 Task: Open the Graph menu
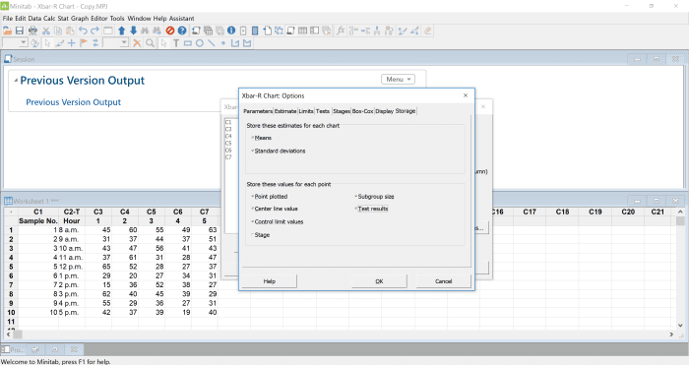tap(80, 19)
